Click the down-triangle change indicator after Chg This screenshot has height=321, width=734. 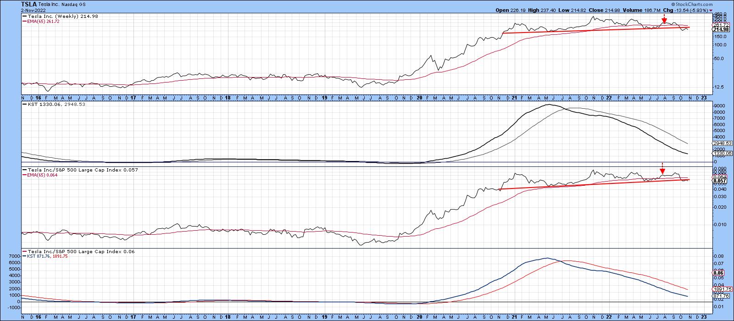[711, 10]
